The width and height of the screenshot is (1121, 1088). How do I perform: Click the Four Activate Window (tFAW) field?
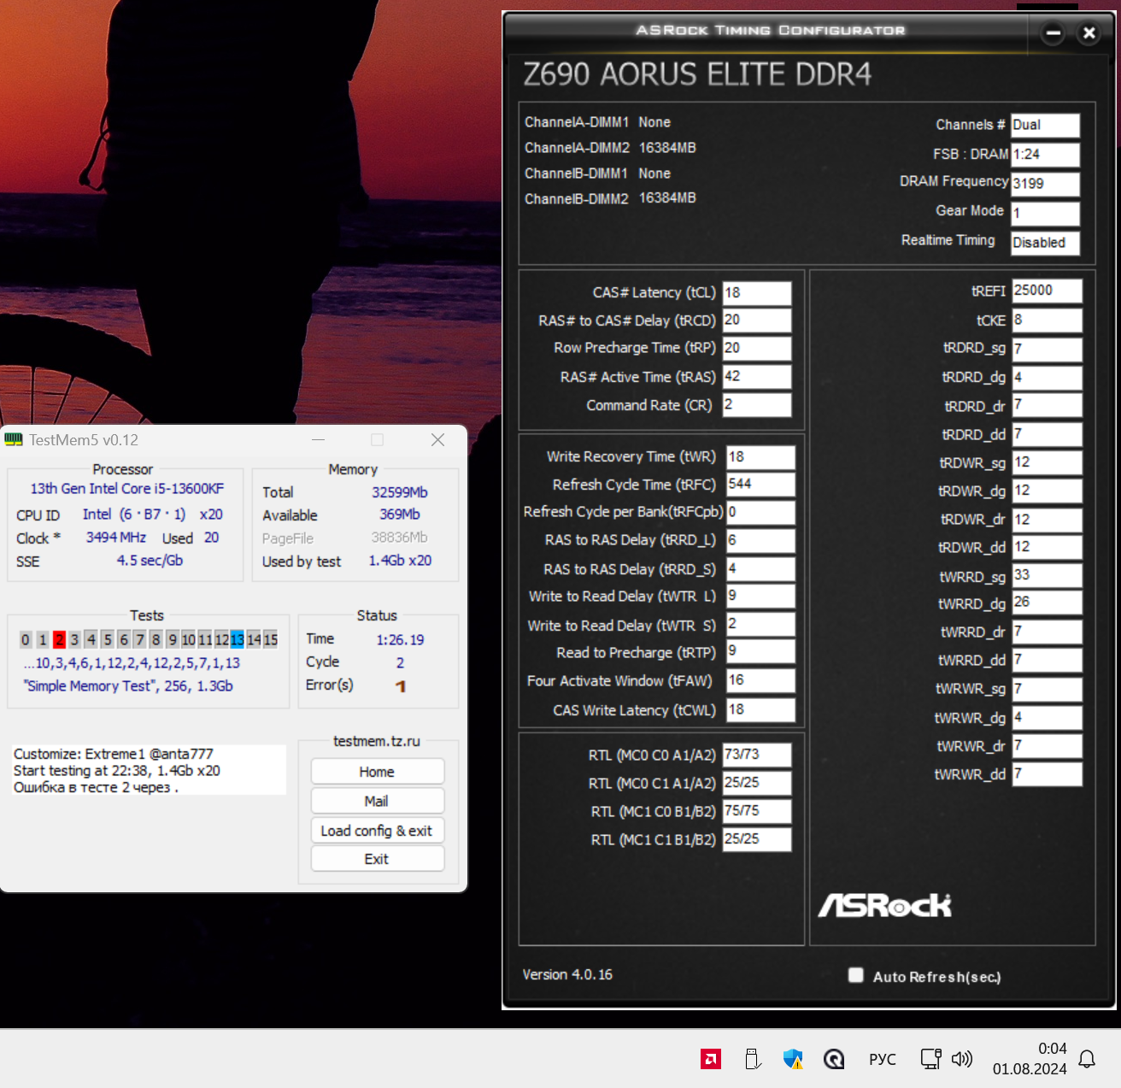point(761,681)
